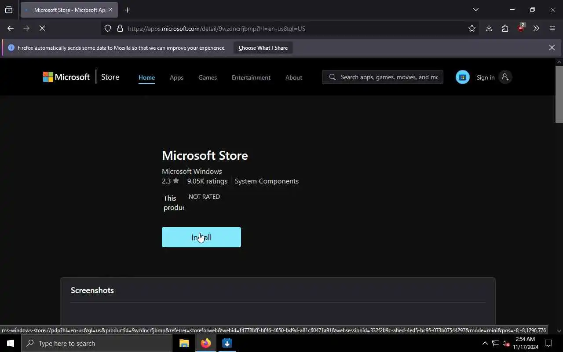
Task: Click the Sign in link
Action: click(x=486, y=77)
